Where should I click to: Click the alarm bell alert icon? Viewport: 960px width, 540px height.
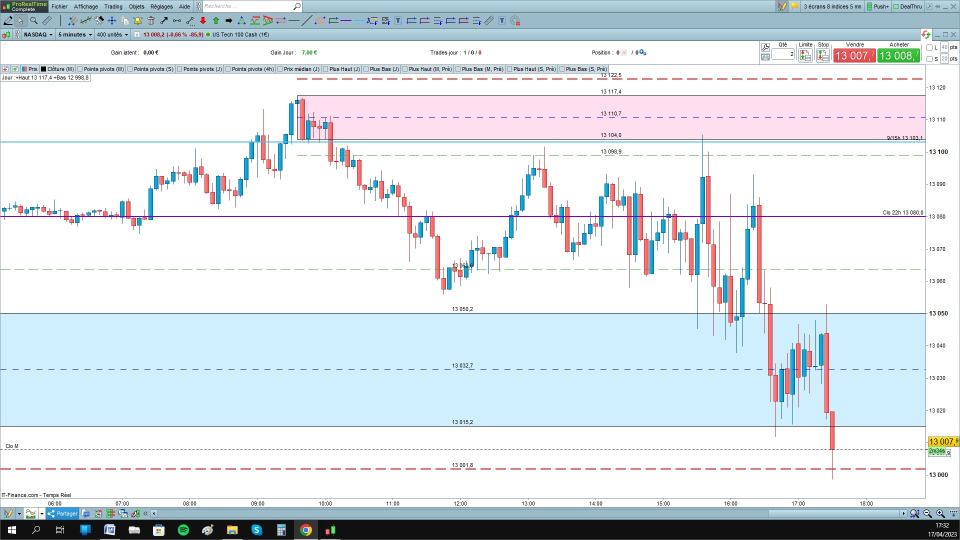(x=137, y=20)
